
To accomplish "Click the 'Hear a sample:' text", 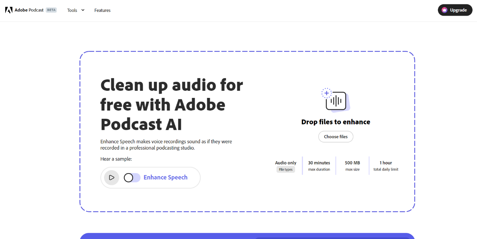I will pos(116,159).
